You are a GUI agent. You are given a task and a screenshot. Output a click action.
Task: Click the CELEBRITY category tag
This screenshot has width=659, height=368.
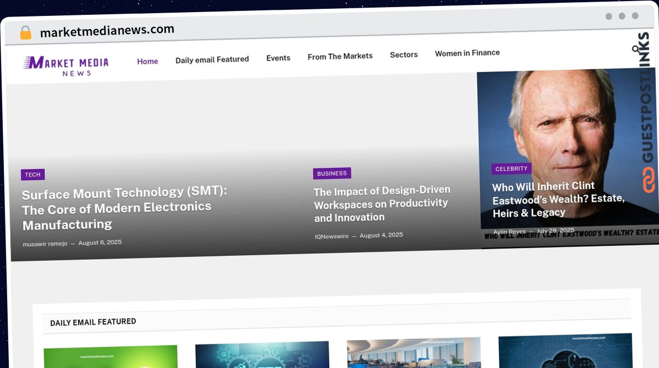(511, 169)
